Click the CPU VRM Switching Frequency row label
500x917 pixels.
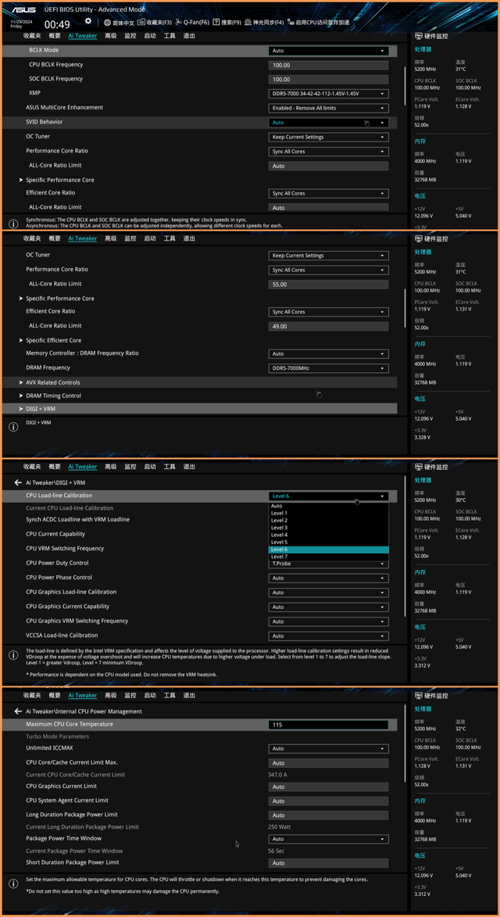65,549
